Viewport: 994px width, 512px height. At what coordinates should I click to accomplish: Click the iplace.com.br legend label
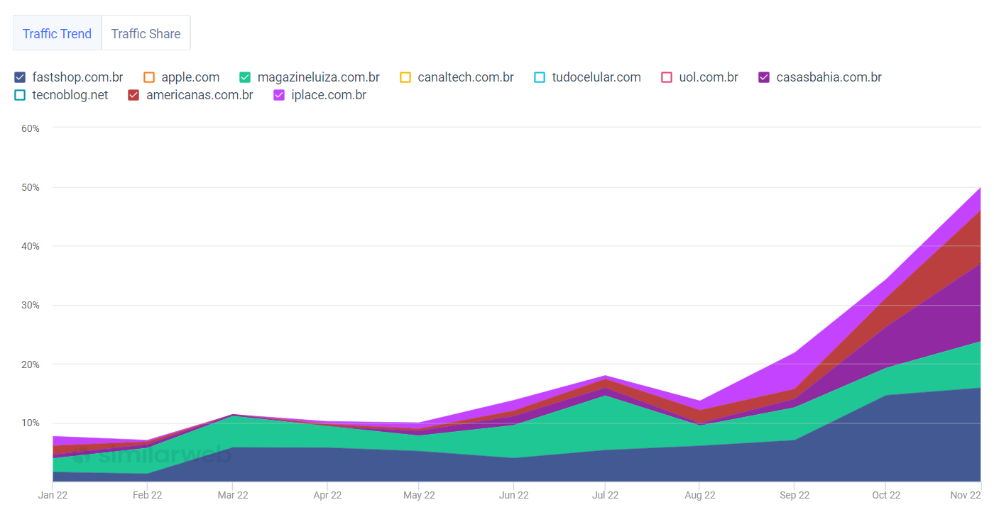[329, 95]
